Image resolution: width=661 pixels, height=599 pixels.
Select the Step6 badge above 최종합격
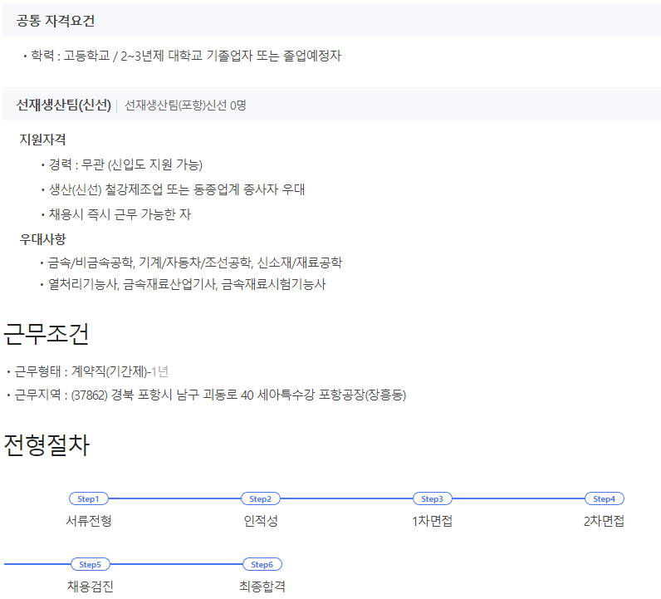[x=262, y=564]
